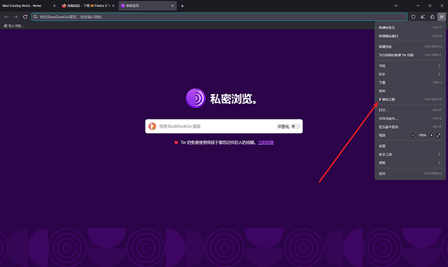This screenshot has height=267, width=448.
Task: Focus the DuckDuckGo address bar field
Action: [219, 17]
